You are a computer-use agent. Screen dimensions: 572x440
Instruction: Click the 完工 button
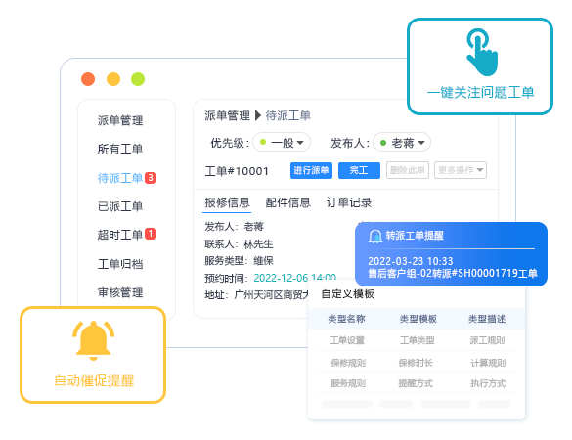[x=359, y=170]
